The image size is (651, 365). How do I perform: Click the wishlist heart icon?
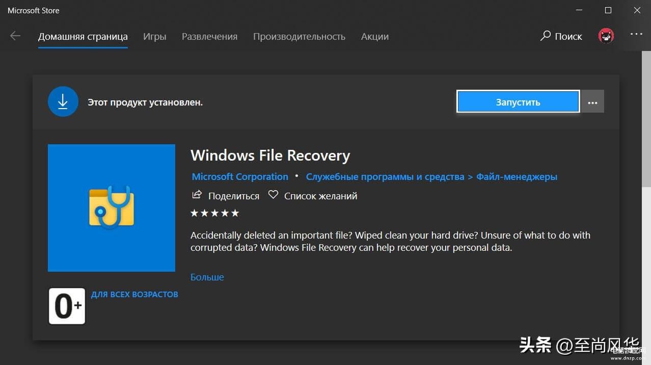tap(273, 195)
